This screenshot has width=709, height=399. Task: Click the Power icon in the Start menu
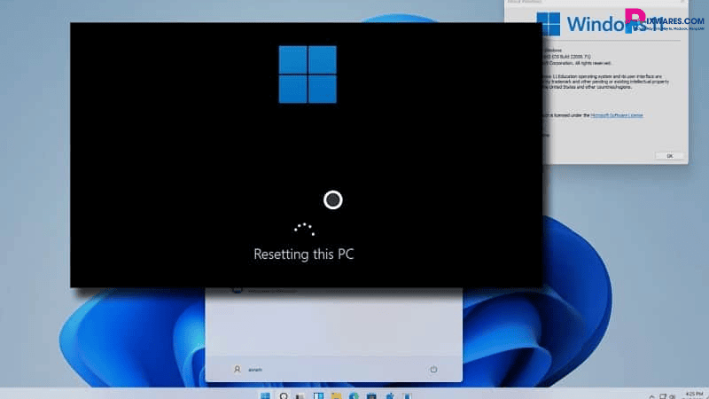point(433,369)
